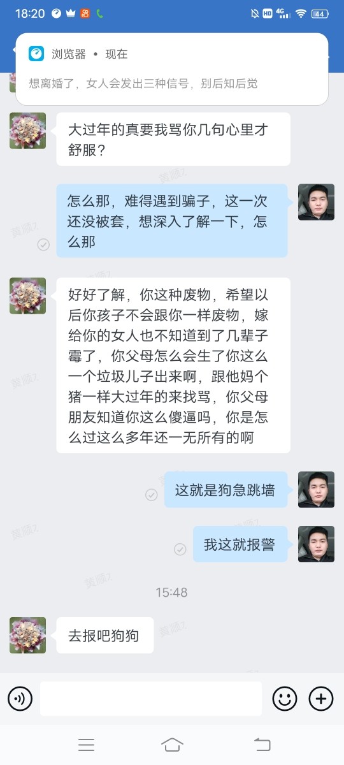
Task: Open my avatar beside 我这就报警
Action: (x=316, y=544)
